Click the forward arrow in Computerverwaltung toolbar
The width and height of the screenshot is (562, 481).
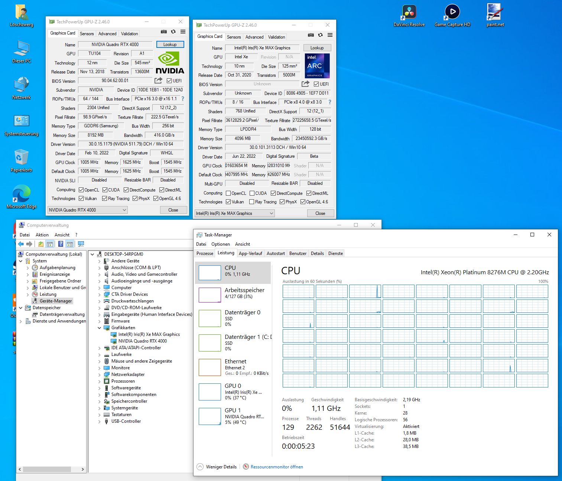[29, 244]
